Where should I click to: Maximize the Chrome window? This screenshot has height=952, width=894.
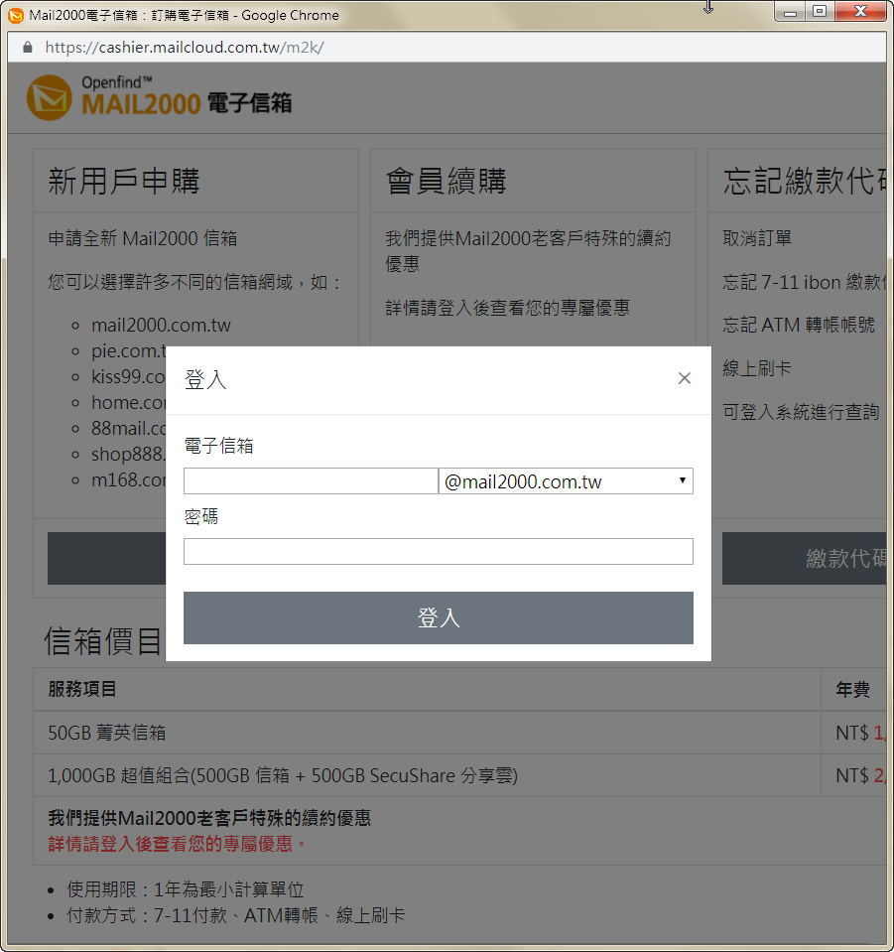coord(820,12)
